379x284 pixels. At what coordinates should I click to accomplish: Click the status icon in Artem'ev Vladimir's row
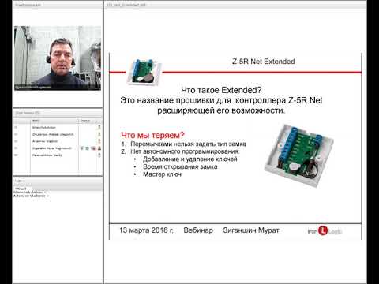99,141
